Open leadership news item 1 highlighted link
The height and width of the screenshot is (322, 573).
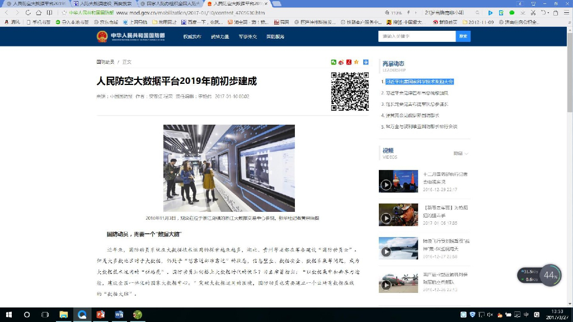pos(419,82)
